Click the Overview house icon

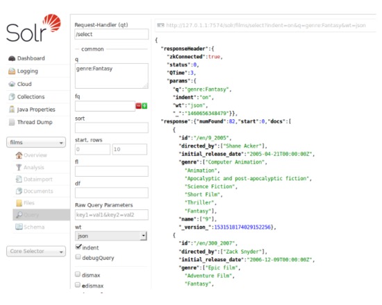[19, 155]
